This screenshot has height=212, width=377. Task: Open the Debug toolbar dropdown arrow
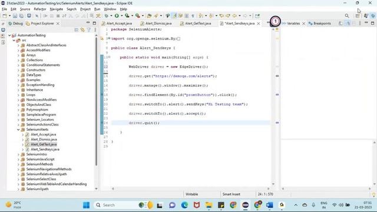(x=111, y=16)
